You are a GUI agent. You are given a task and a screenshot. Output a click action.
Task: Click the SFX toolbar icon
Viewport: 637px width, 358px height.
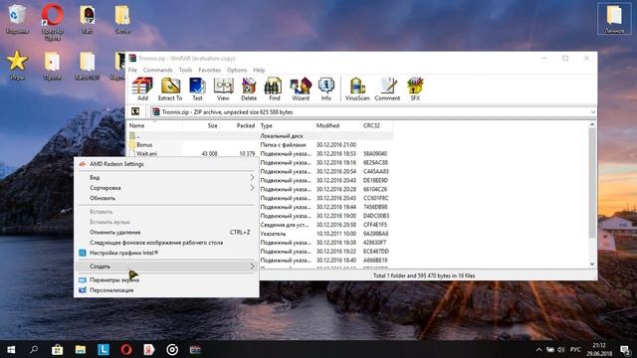click(x=415, y=89)
